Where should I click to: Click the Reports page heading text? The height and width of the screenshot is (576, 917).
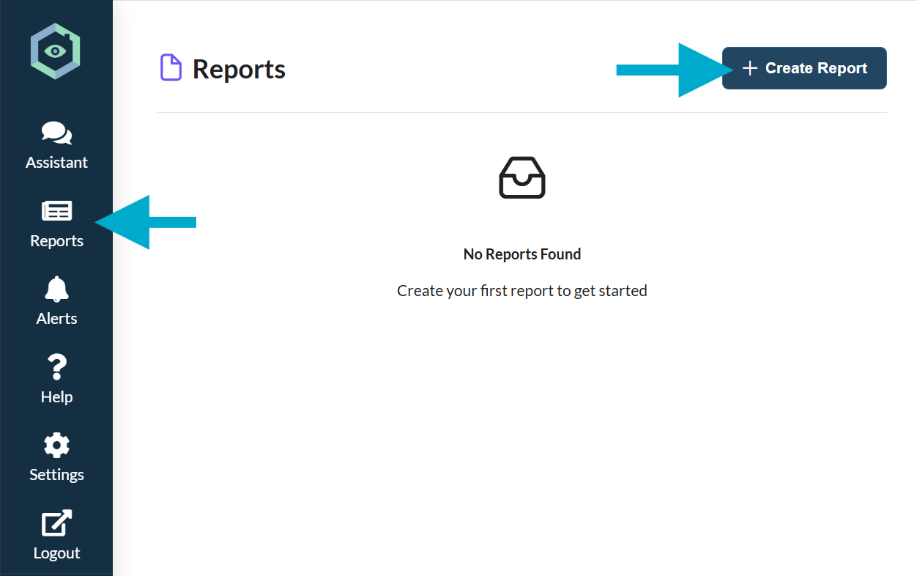click(x=239, y=69)
